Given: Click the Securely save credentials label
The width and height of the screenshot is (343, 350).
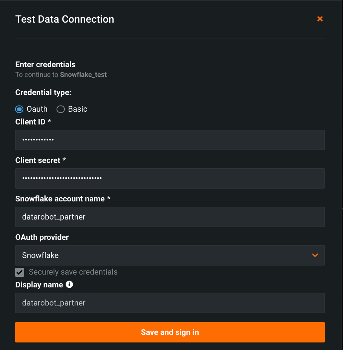Looking at the screenshot, I should (73, 272).
